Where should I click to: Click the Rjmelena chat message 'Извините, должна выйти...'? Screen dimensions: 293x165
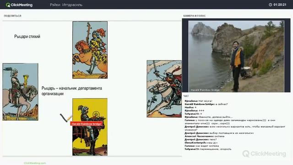[x=209, y=117]
